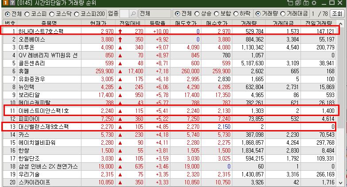Viewport: 347px width, 187px height.
Task: Sort by the 전일거래량 column header
Action: 319,23
